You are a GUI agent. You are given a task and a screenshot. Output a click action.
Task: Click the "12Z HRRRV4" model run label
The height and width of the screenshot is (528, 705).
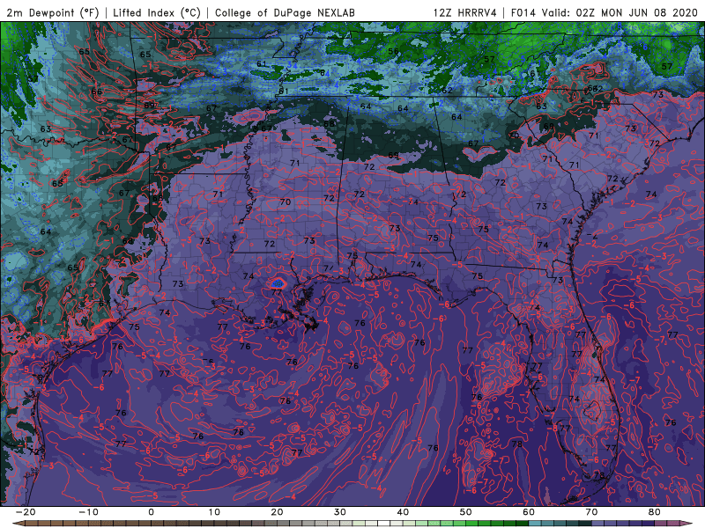pyautogui.click(x=465, y=12)
